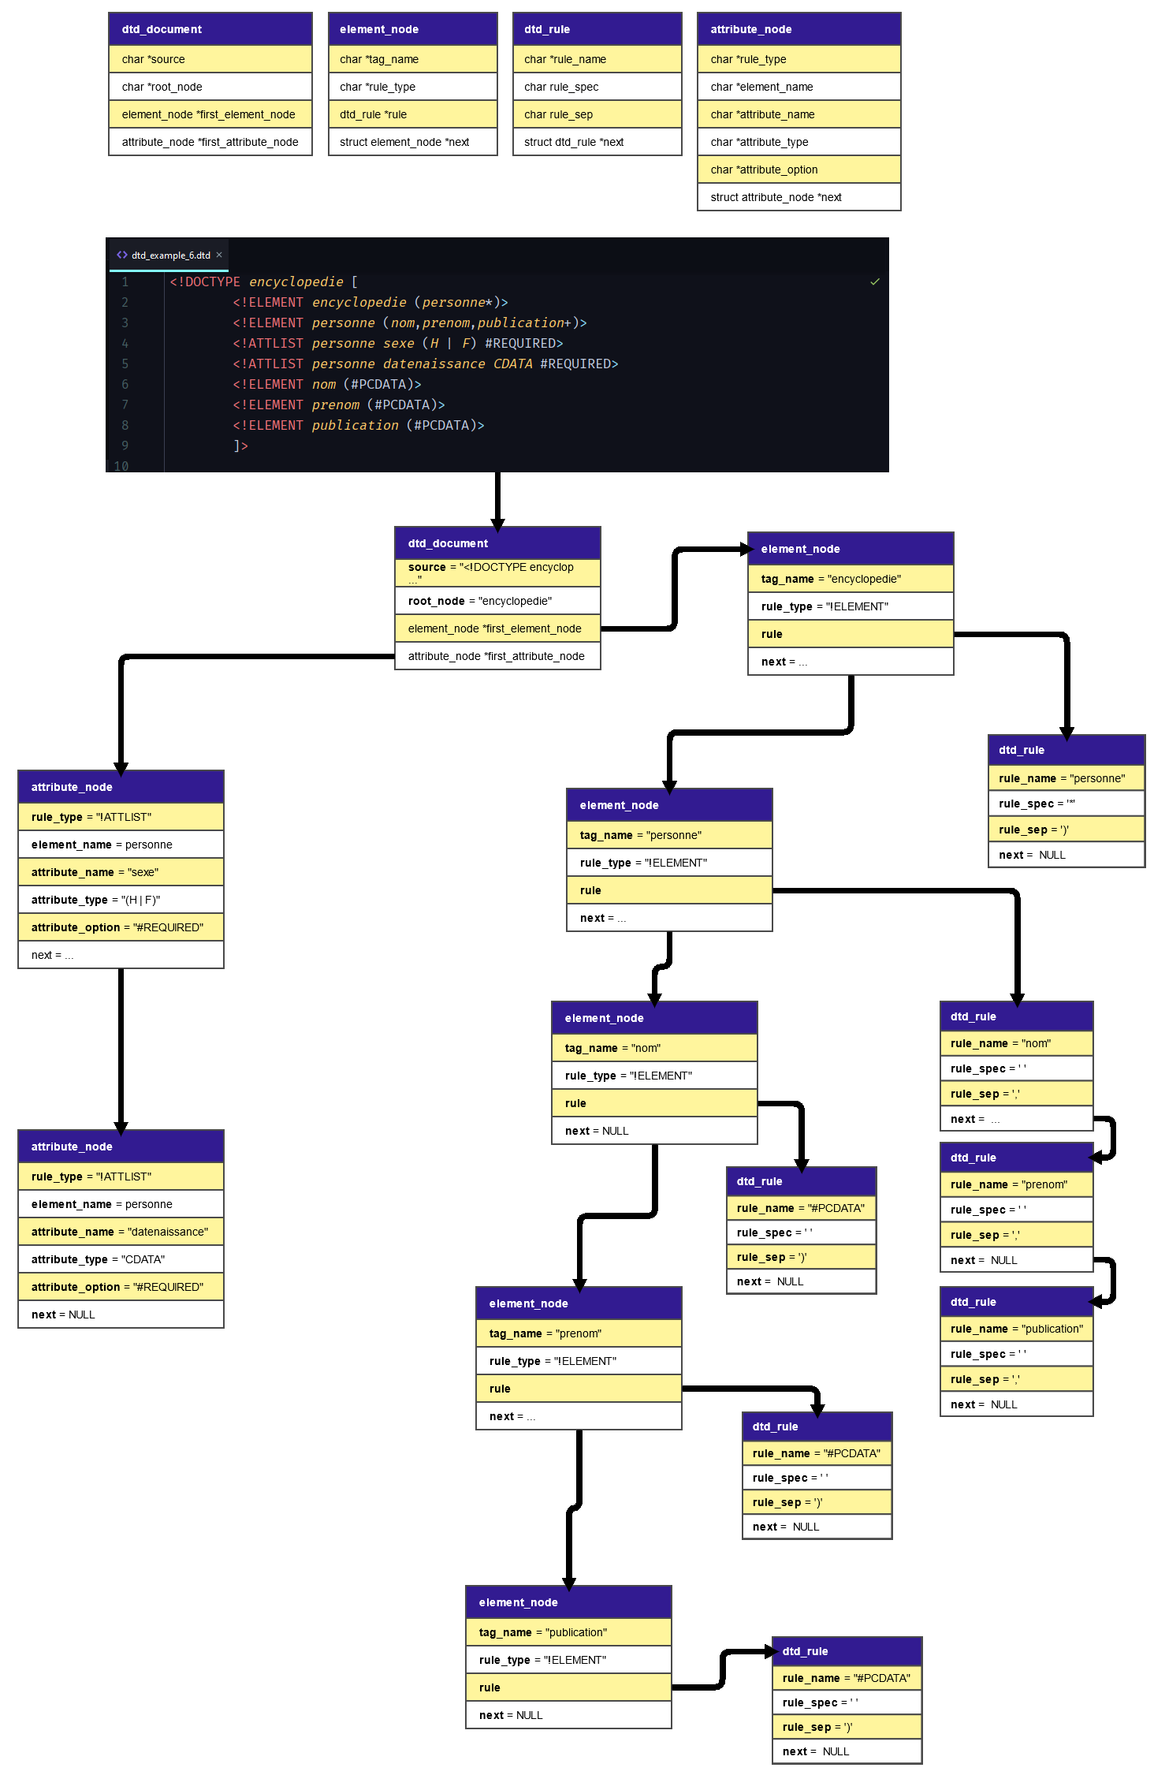Image resolution: width=1154 pixels, height=1775 pixels.
Task: Click the 'char *element_name' struct field
Action: [799, 87]
